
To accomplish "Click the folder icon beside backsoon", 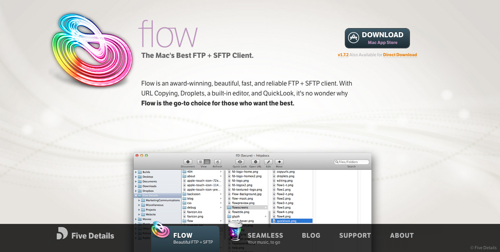I will (185, 194).
